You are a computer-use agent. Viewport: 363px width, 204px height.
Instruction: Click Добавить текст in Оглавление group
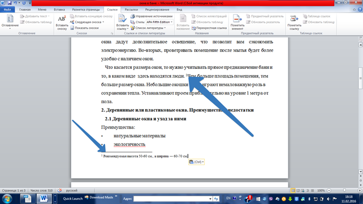click(35, 16)
